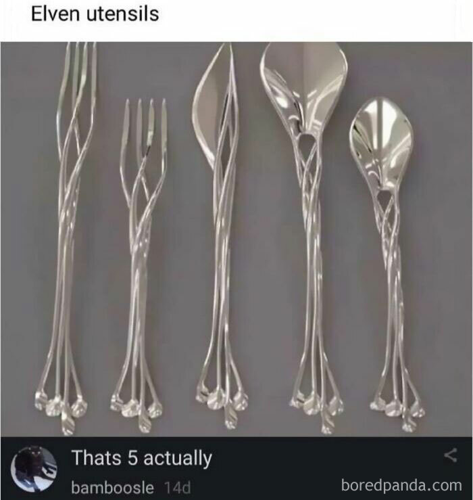Image resolution: width=473 pixels, height=500 pixels.
Task: Click the curled handle feet of the tall fork
Action: click(x=61, y=411)
